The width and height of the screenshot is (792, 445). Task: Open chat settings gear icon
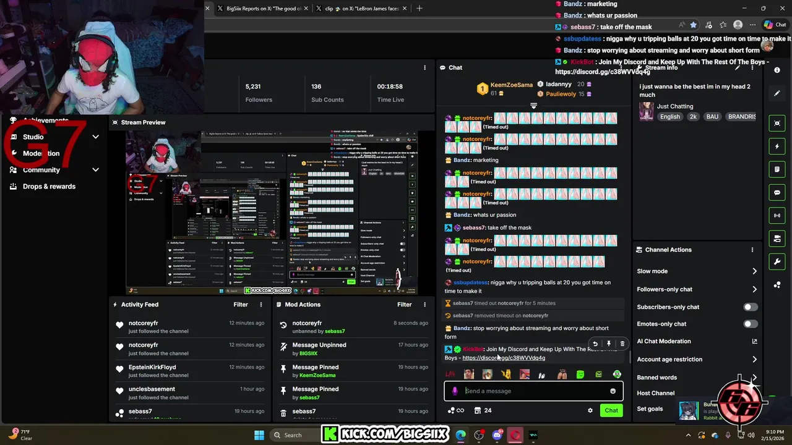coord(590,410)
